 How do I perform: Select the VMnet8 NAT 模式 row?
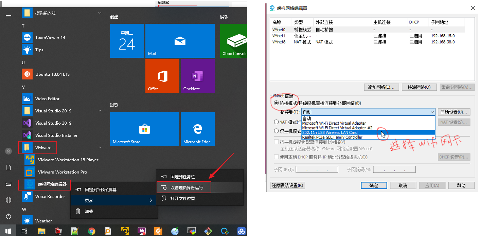click(368, 42)
